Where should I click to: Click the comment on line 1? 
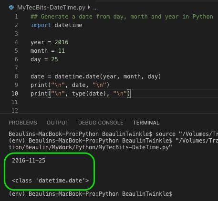pyautogui.click(x=122, y=17)
